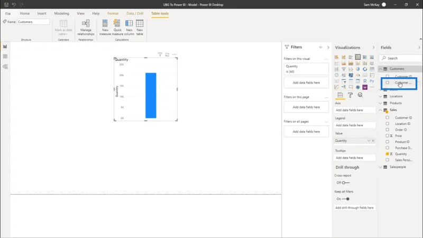Viewport: 423px width, 238px height.
Task: Choose the Area chart visualization
Action: coord(344,63)
